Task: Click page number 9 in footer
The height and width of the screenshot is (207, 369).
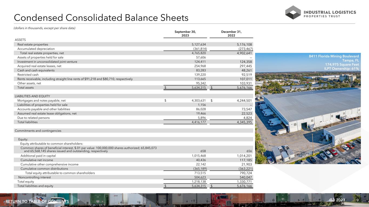Action: (358, 200)
